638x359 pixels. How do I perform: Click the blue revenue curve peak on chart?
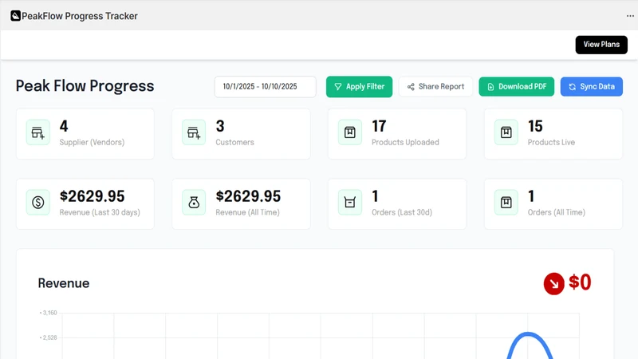click(528, 334)
